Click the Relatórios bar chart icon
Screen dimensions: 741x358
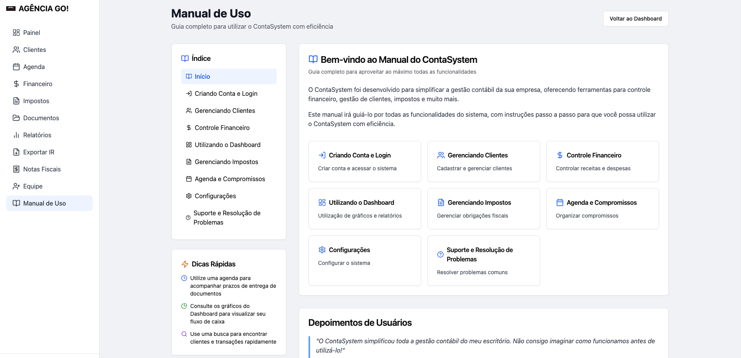point(16,135)
